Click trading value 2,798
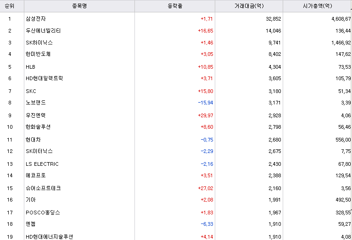 [274, 127]
